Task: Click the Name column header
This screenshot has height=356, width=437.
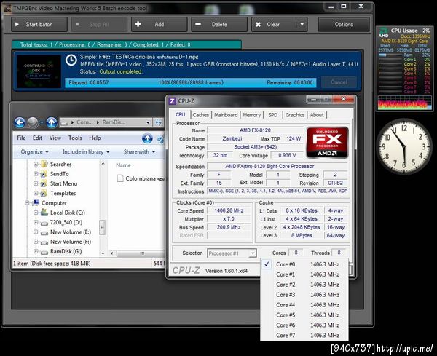Action: pos(124,165)
